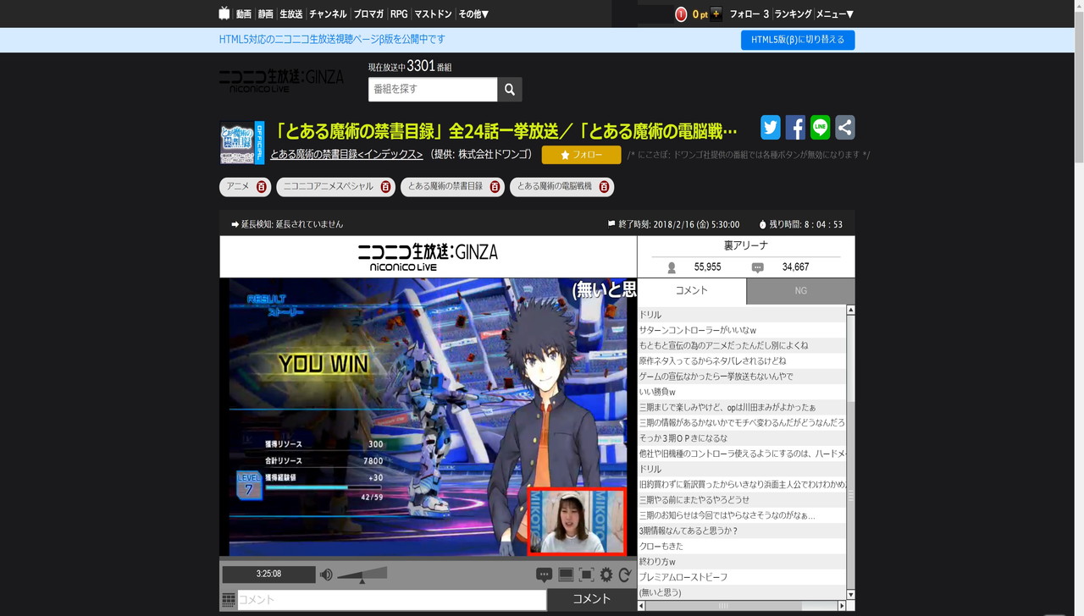This screenshot has width=1084, height=616.
Task: Open とある魔術の禁書目録<インデックス> channel link
Action: [x=346, y=155]
